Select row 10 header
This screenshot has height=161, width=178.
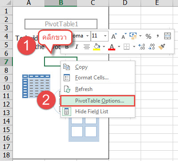click(x=6, y=87)
